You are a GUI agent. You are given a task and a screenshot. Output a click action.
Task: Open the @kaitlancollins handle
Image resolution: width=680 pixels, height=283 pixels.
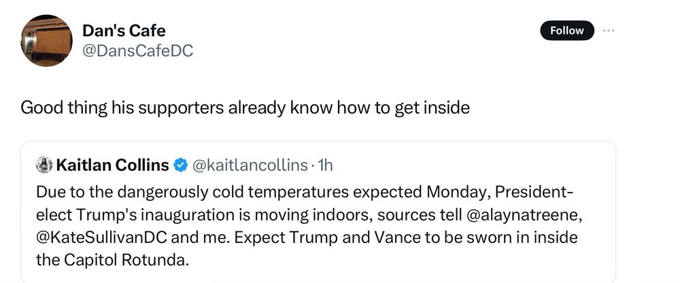click(250, 165)
